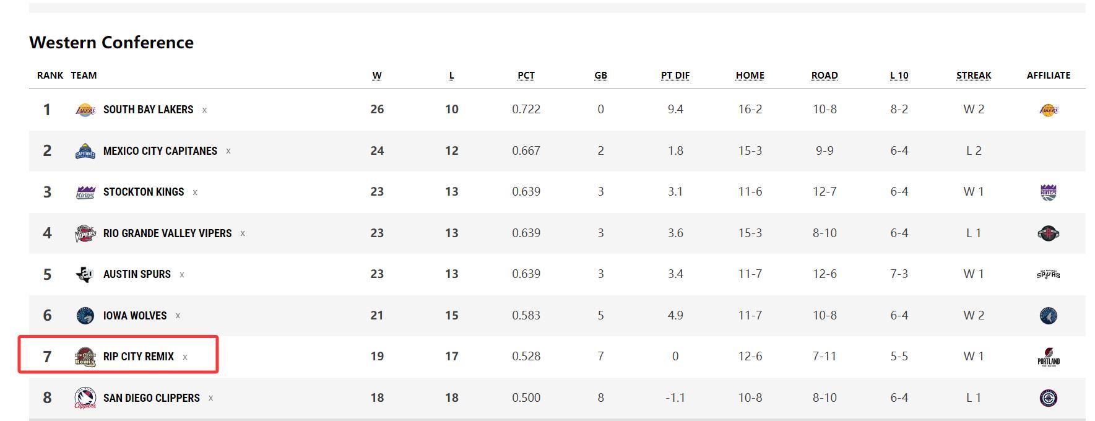Click the Minnesota Timberwolves affiliate logo
This screenshot has height=421, width=1095.
[1048, 316]
